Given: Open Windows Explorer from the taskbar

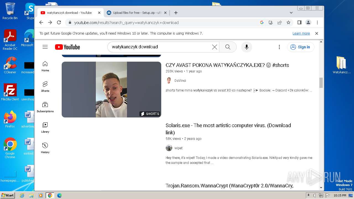Looking at the screenshot, I should [31, 195].
